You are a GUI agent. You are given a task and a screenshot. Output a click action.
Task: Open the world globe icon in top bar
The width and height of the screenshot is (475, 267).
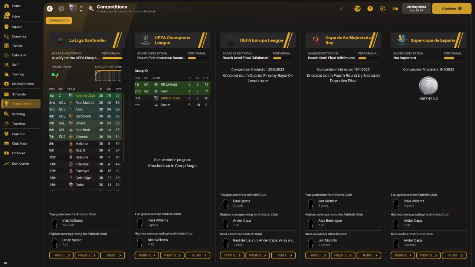click(357, 9)
